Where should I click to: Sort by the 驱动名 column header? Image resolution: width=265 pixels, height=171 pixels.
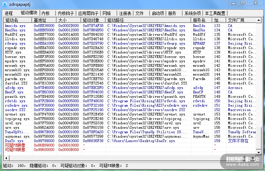tap(18, 20)
